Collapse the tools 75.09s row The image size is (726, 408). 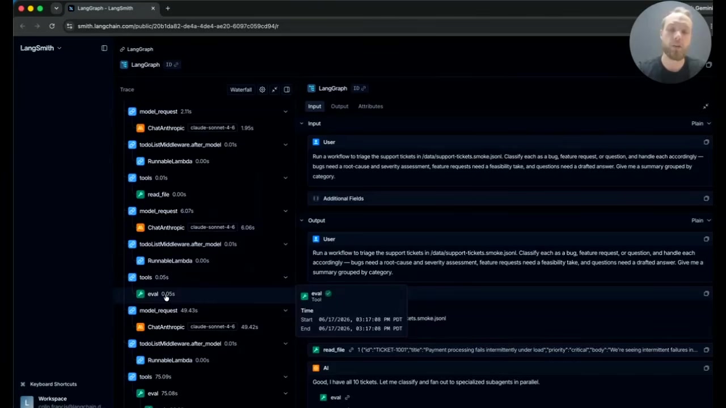tap(285, 377)
